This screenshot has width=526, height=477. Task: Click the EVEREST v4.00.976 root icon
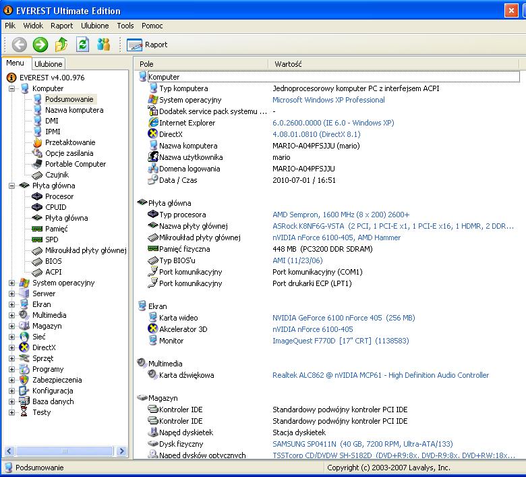point(11,78)
